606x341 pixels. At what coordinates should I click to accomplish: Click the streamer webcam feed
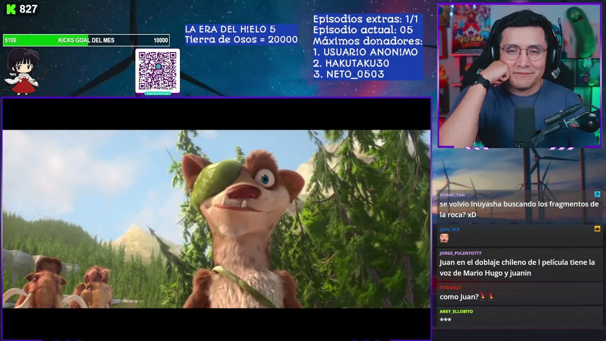pos(519,76)
